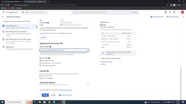
Task: Open Task View on the taskbar
Action: pos(35,102)
